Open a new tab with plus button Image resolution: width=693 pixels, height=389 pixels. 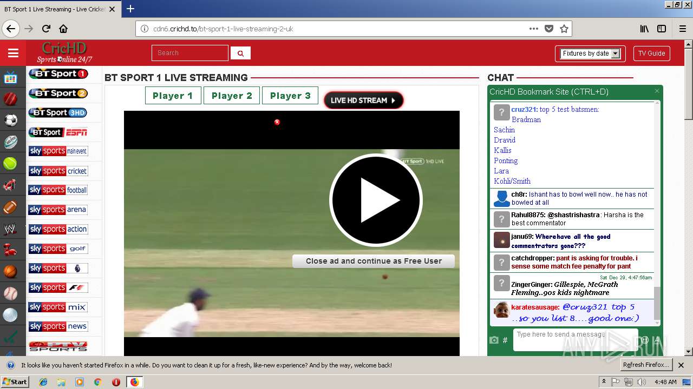click(130, 9)
